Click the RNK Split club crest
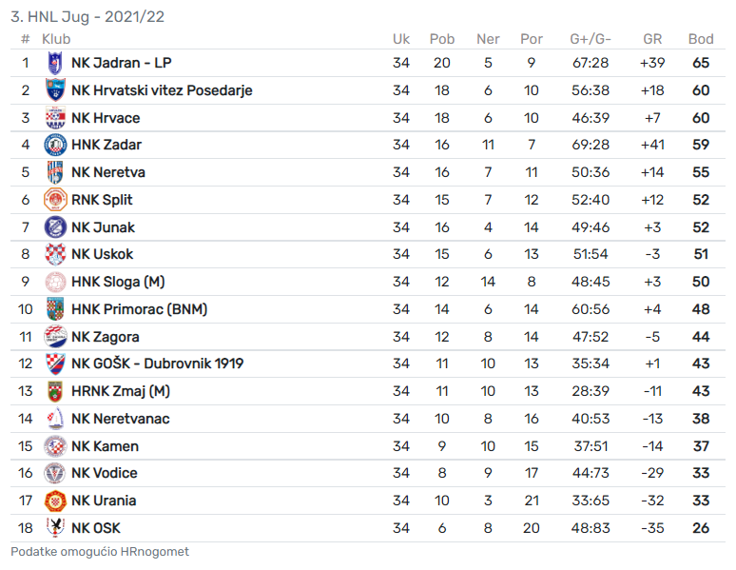The width and height of the screenshot is (736, 570). [x=55, y=200]
